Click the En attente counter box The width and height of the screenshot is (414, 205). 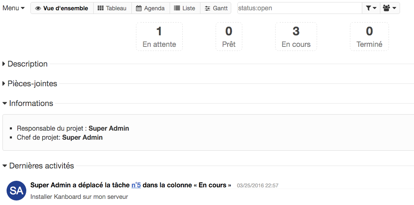coord(159,37)
